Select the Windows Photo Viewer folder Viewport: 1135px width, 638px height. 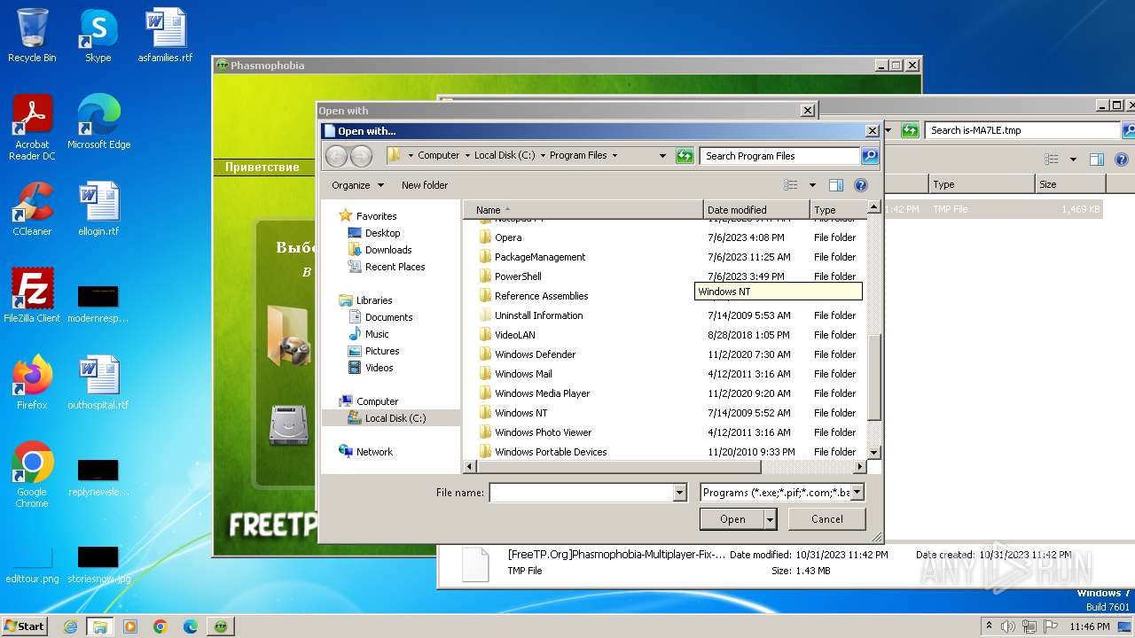[543, 432]
